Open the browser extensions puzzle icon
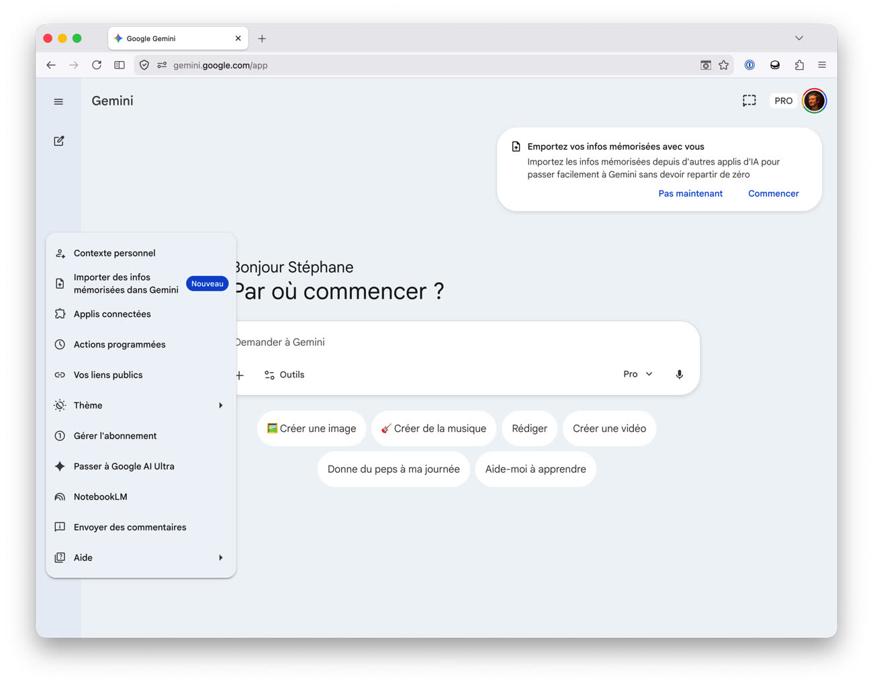This screenshot has width=873, height=685. pyautogui.click(x=799, y=65)
